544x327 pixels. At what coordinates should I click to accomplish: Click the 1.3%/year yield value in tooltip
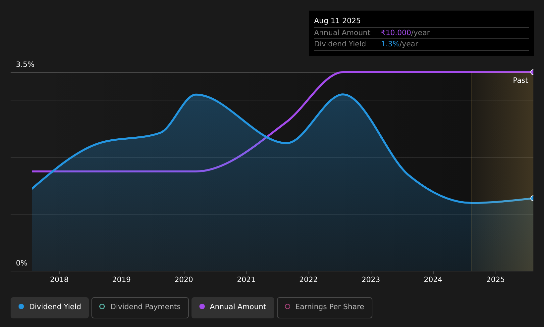pos(400,44)
